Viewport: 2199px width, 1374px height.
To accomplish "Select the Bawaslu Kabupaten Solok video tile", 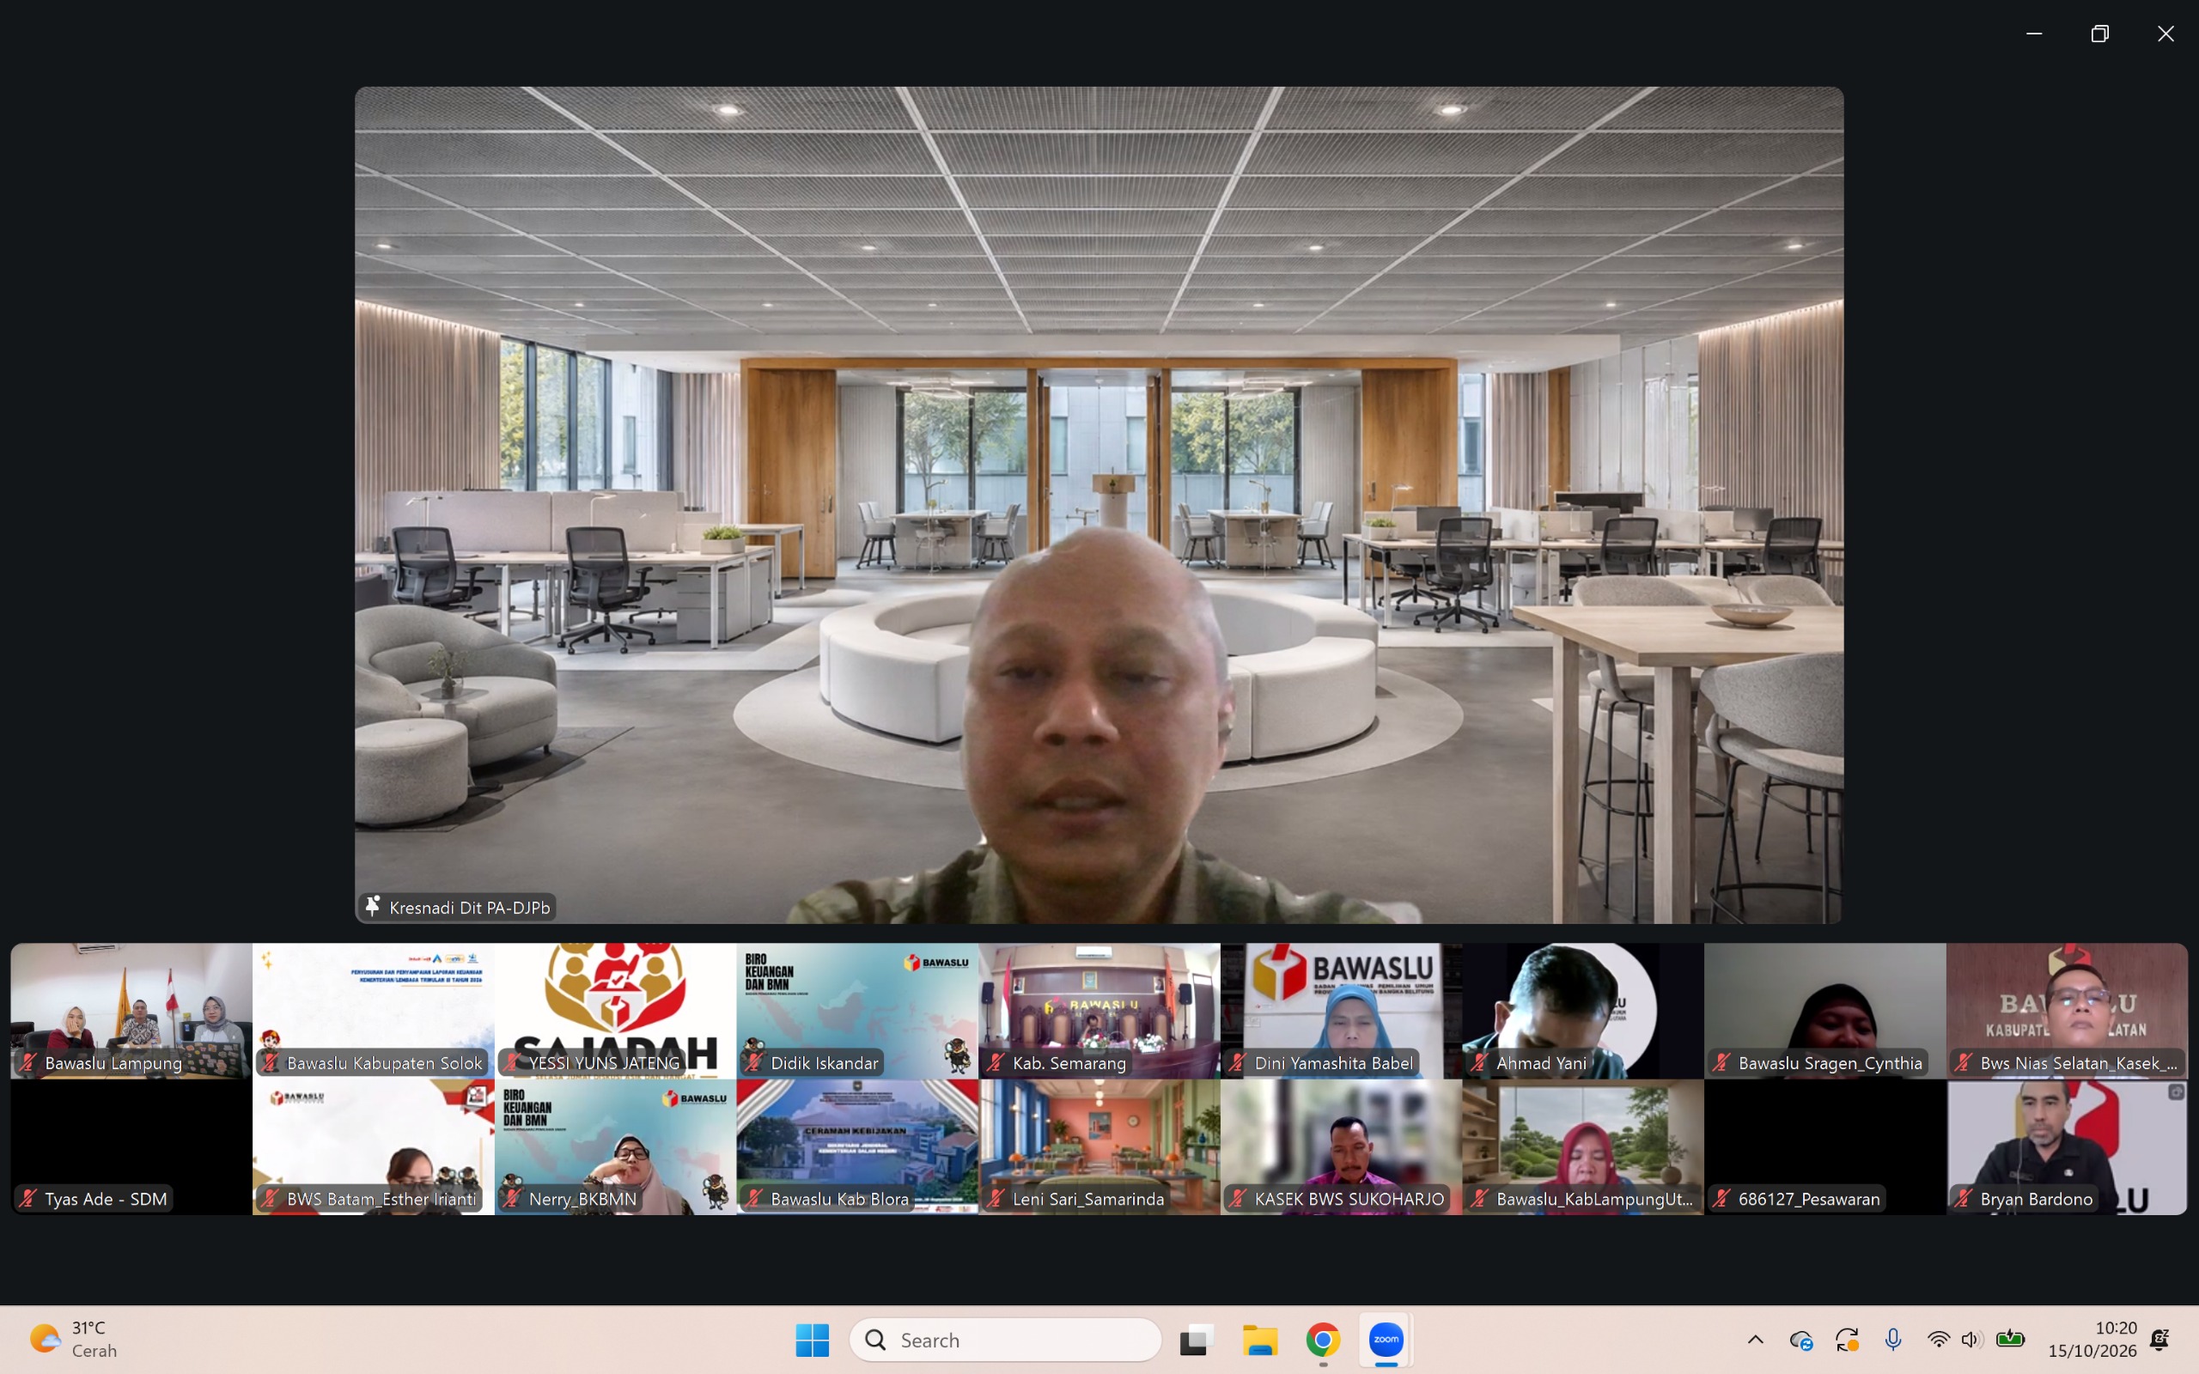I will click(x=374, y=1011).
